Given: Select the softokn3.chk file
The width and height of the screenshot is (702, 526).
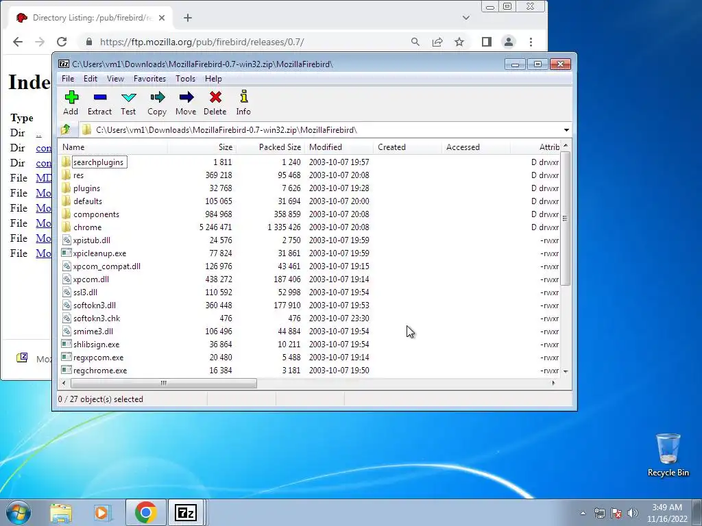Looking at the screenshot, I should pos(97,318).
